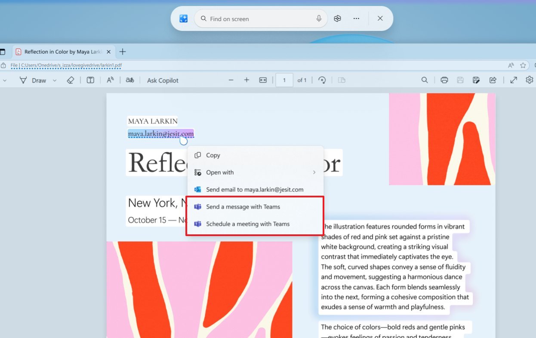Click the MAYA LARKIN name text
Image resolution: width=536 pixels, height=338 pixels.
click(153, 121)
